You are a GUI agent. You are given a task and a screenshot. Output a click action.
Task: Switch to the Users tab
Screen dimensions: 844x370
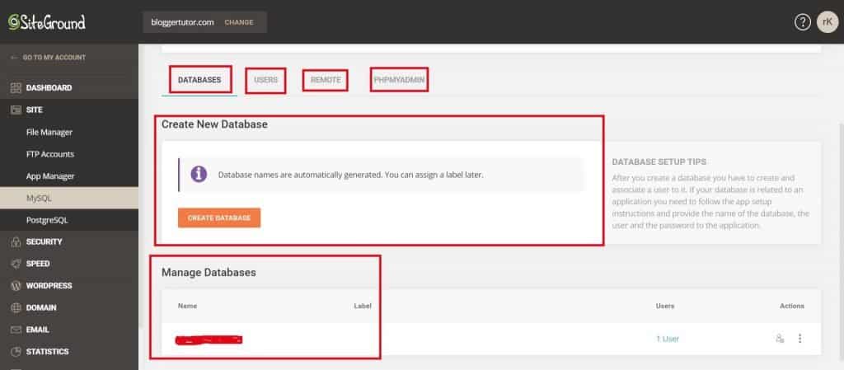point(266,80)
